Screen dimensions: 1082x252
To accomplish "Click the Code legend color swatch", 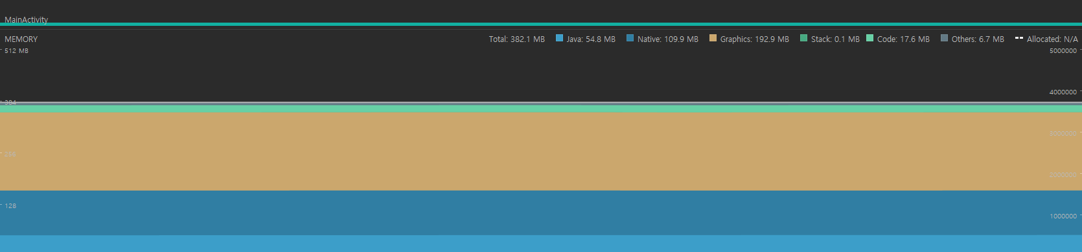I will click(x=869, y=38).
